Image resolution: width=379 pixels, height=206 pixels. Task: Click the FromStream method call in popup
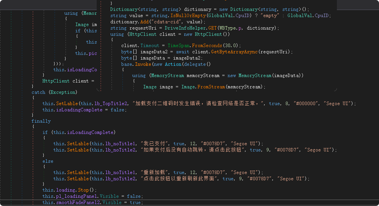coord(211,87)
